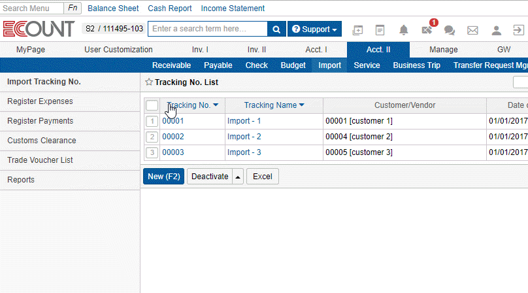Image resolution: width=528 pixels, height=293 pixels.
Task: Open the Import - 2 tracking name
Action: click(244, 137)
